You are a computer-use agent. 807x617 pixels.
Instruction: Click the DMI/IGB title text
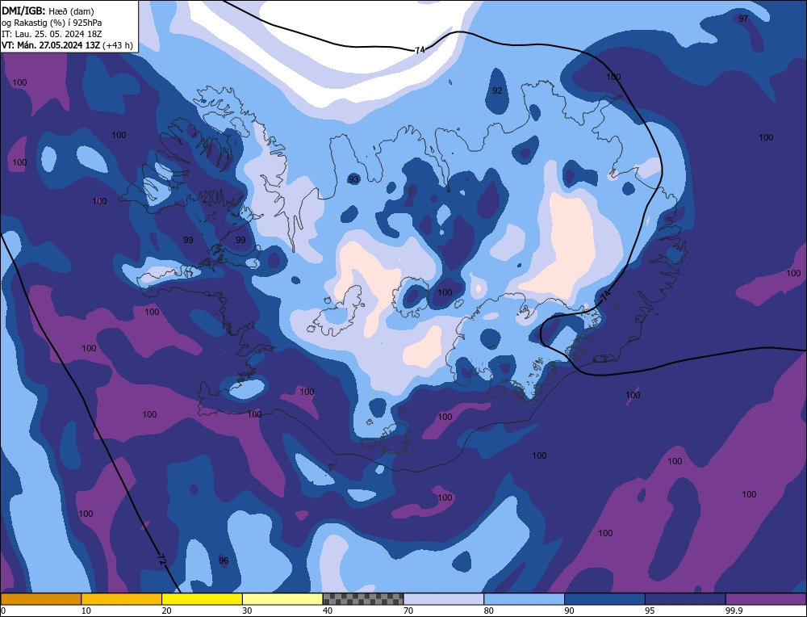23,10
